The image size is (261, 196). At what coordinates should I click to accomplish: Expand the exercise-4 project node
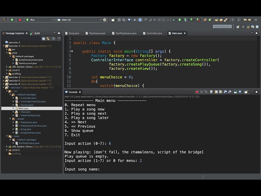pyautogui.click(x=4, y=77)
